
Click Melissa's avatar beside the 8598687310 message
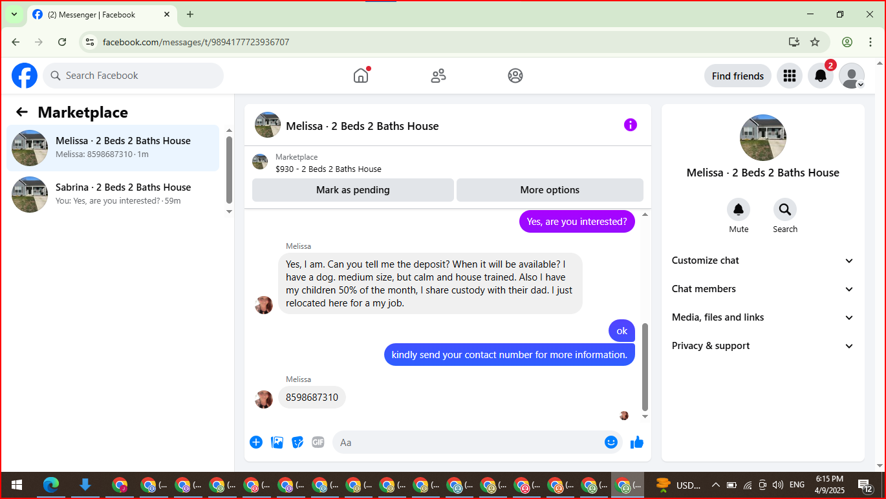264,399
